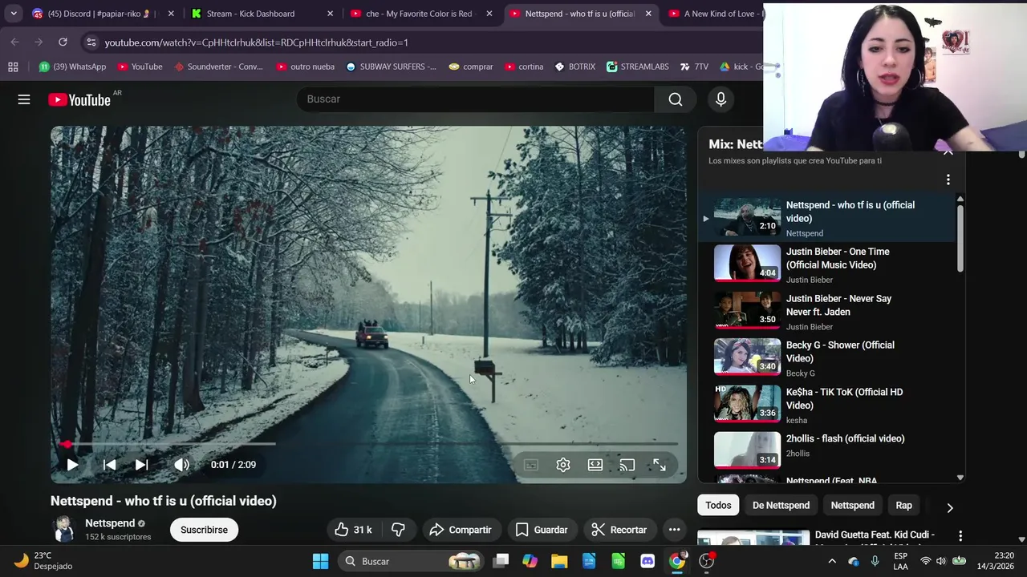The width and height of the screenshot is (1027, 577).
Task: Open the WhatsApp bookmark
Action: (72, 67)
